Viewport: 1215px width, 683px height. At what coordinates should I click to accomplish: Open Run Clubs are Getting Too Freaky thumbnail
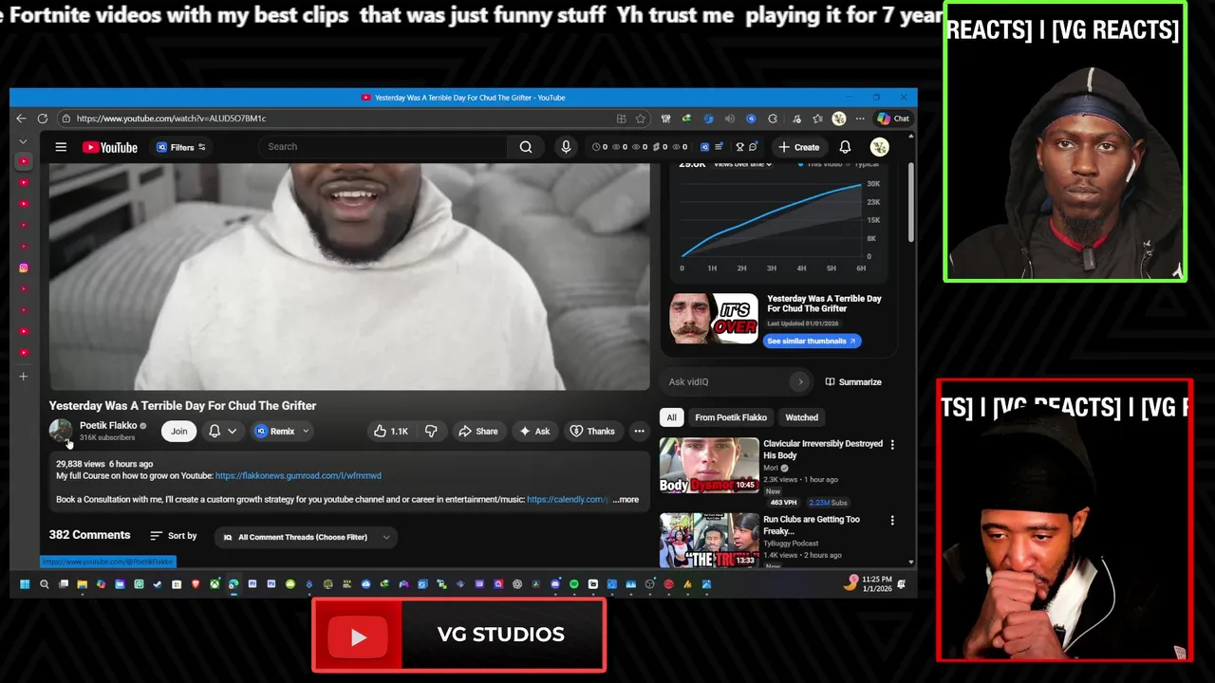coord(709,540)
